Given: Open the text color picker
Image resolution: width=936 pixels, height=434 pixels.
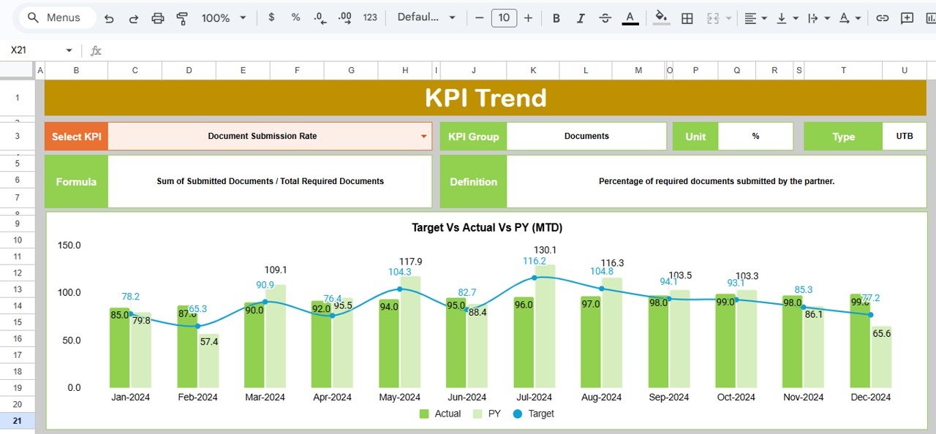Looking at the screenshot, I should (x=630, y=18).
